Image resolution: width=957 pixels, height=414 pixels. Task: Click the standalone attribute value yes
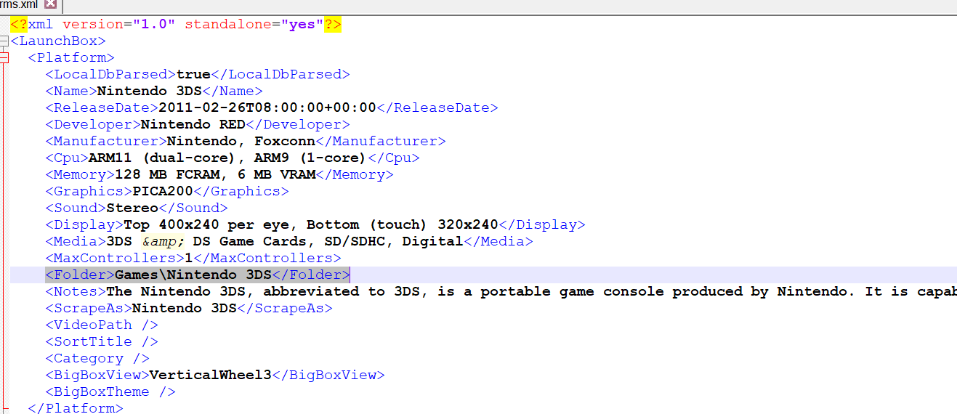coord(302,24)
